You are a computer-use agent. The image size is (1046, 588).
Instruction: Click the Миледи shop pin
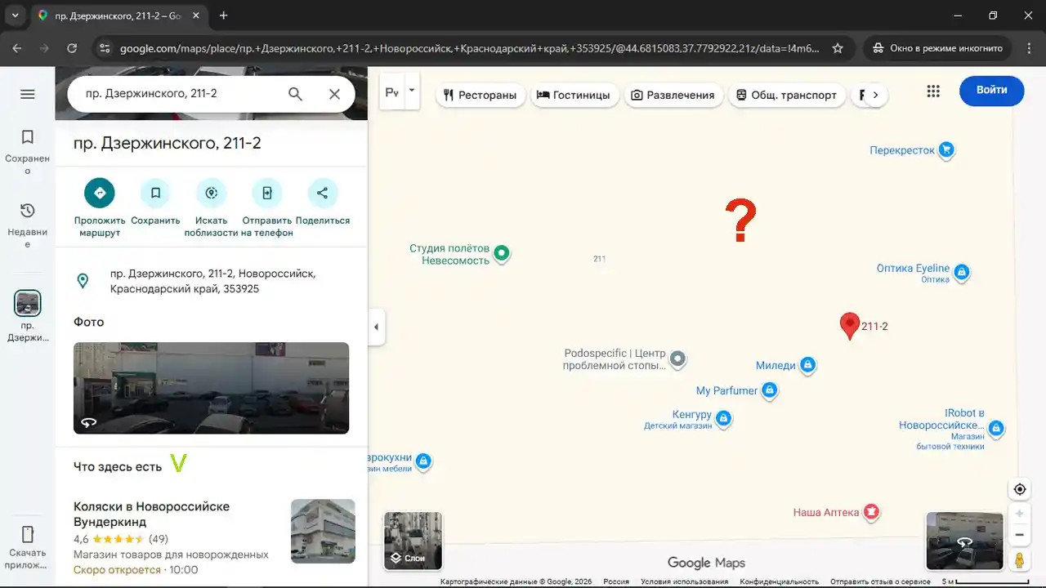[807, 365]
